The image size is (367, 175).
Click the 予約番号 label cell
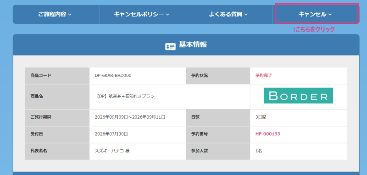click(218, 134)
